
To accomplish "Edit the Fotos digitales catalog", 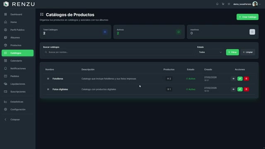I will (240, 89).
